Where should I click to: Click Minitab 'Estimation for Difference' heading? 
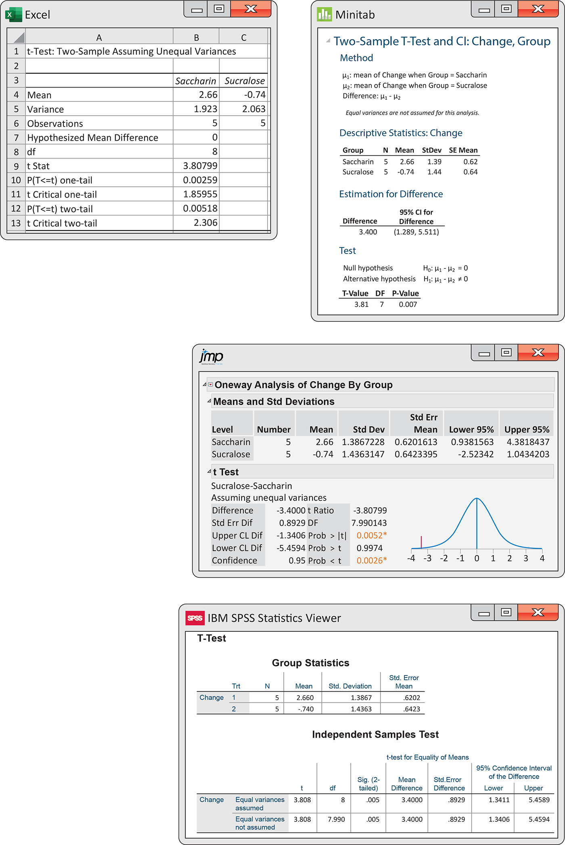(x=391, y=194)
